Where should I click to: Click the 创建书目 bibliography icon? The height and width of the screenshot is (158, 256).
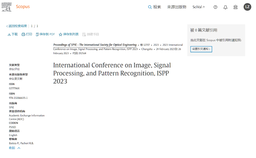click(x=84, y=34)
